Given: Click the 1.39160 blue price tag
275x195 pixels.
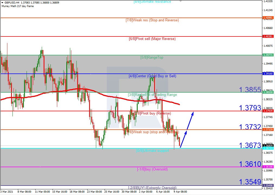Looking at the screenshot, I should coord(268,74).
